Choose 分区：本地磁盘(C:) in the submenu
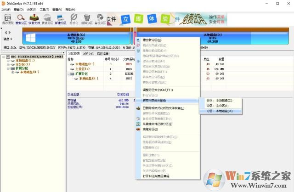The image size is (294, 192). click(219, 100)
